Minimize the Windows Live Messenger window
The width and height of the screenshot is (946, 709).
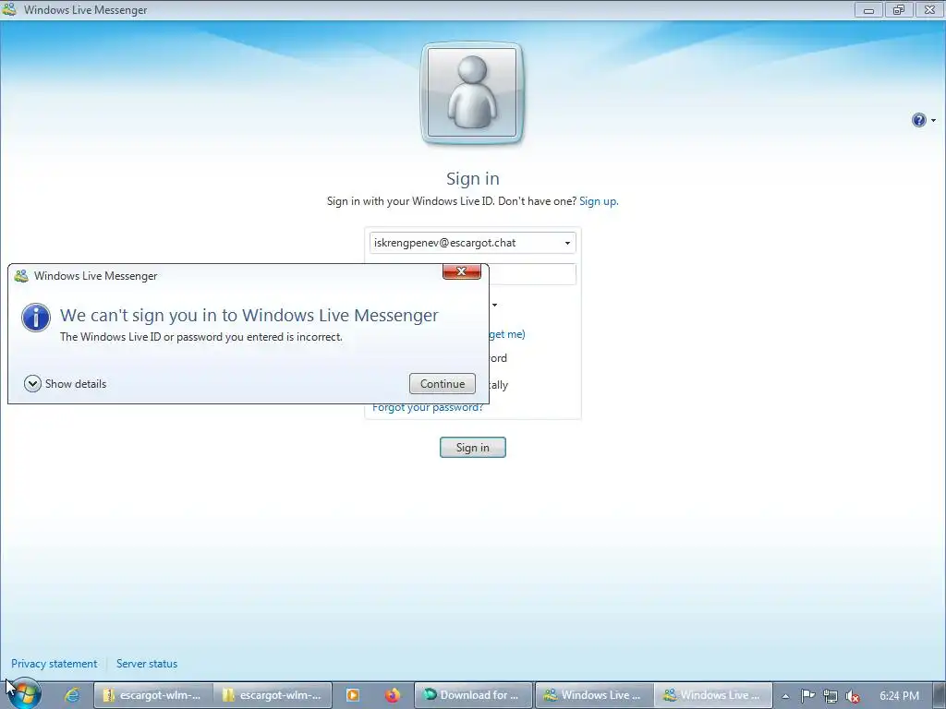[868, 9]
